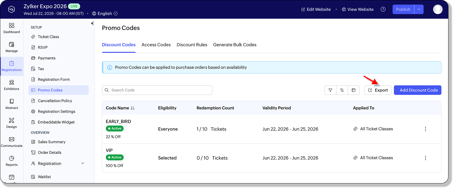
Task: Click the 'Everyone' eligibility cell
Action: point(168,129)
